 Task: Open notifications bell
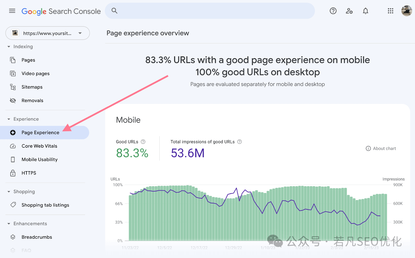pos(365,11)
